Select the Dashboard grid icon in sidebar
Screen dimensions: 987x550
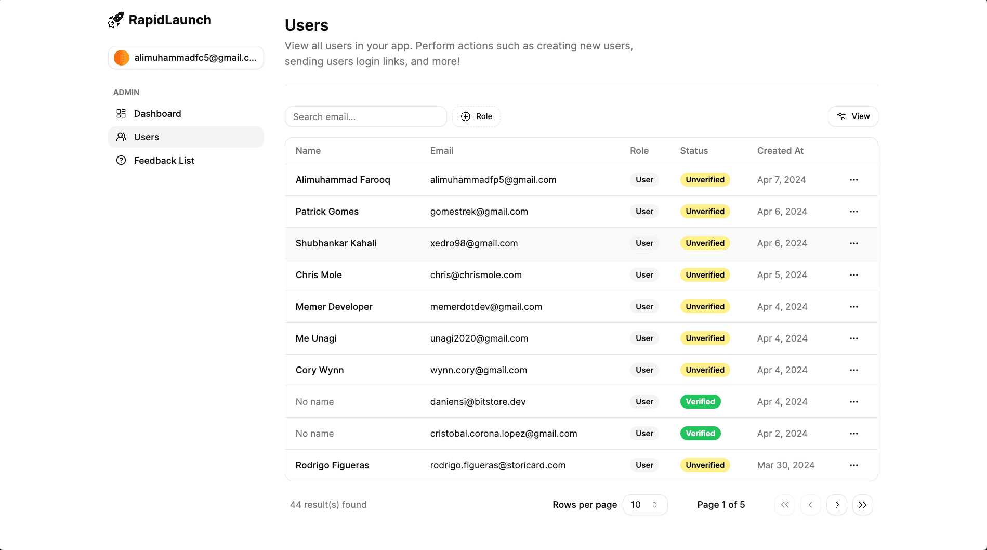(121, 113)
